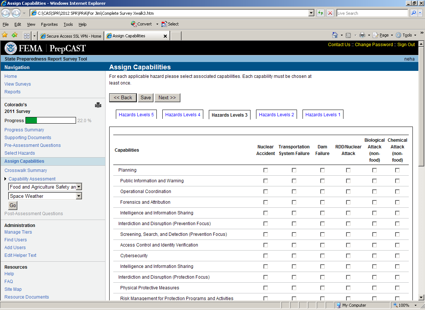The image size is (425, 310).
Task: Check Planning for Nuclear Accident
Action: (266, 170)
